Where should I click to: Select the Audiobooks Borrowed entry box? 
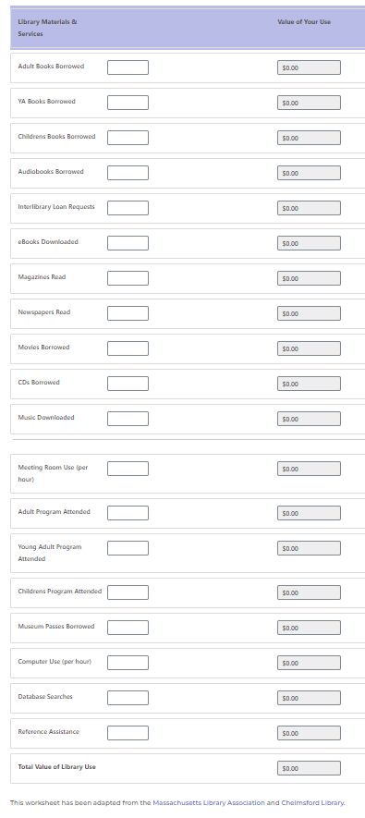(x=128, y=173)
